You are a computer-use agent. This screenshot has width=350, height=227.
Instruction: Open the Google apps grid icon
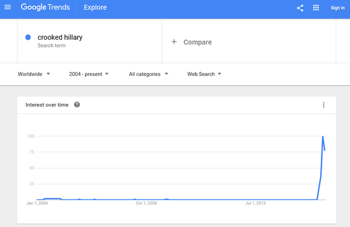click(x=316, y=8)
